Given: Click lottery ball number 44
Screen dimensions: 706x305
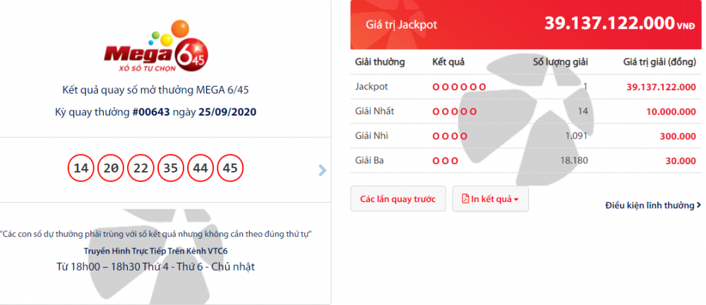Looking at the screenshot, I should 200,168.
